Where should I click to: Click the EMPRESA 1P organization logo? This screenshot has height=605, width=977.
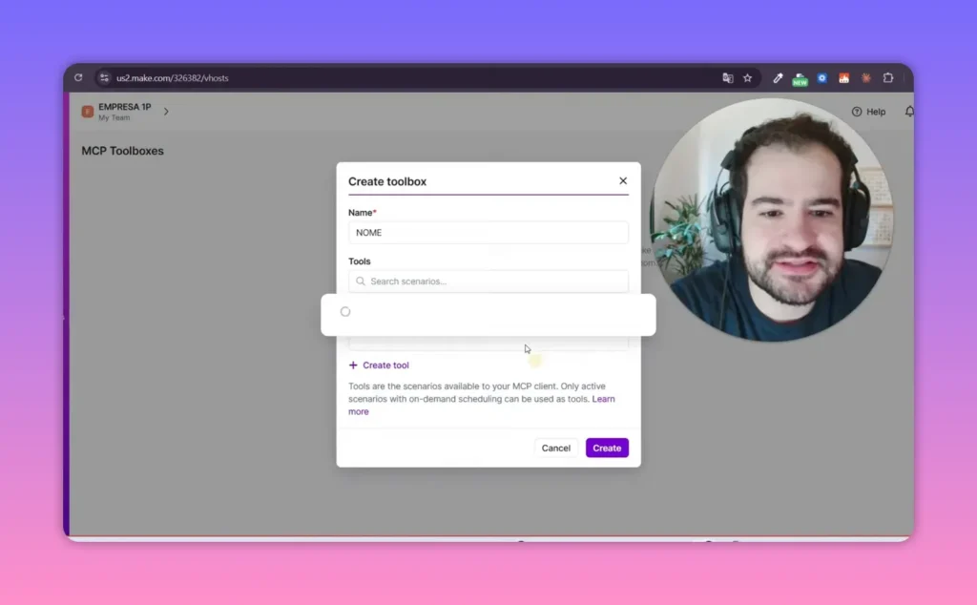coord(87,112)
